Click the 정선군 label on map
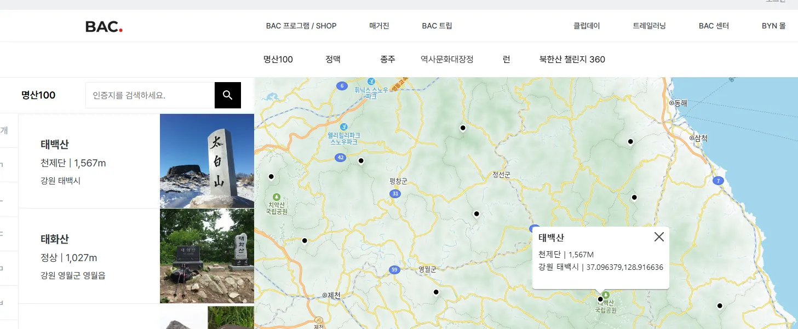This screenshot has height=329, width=798. [x=501, y=175]
